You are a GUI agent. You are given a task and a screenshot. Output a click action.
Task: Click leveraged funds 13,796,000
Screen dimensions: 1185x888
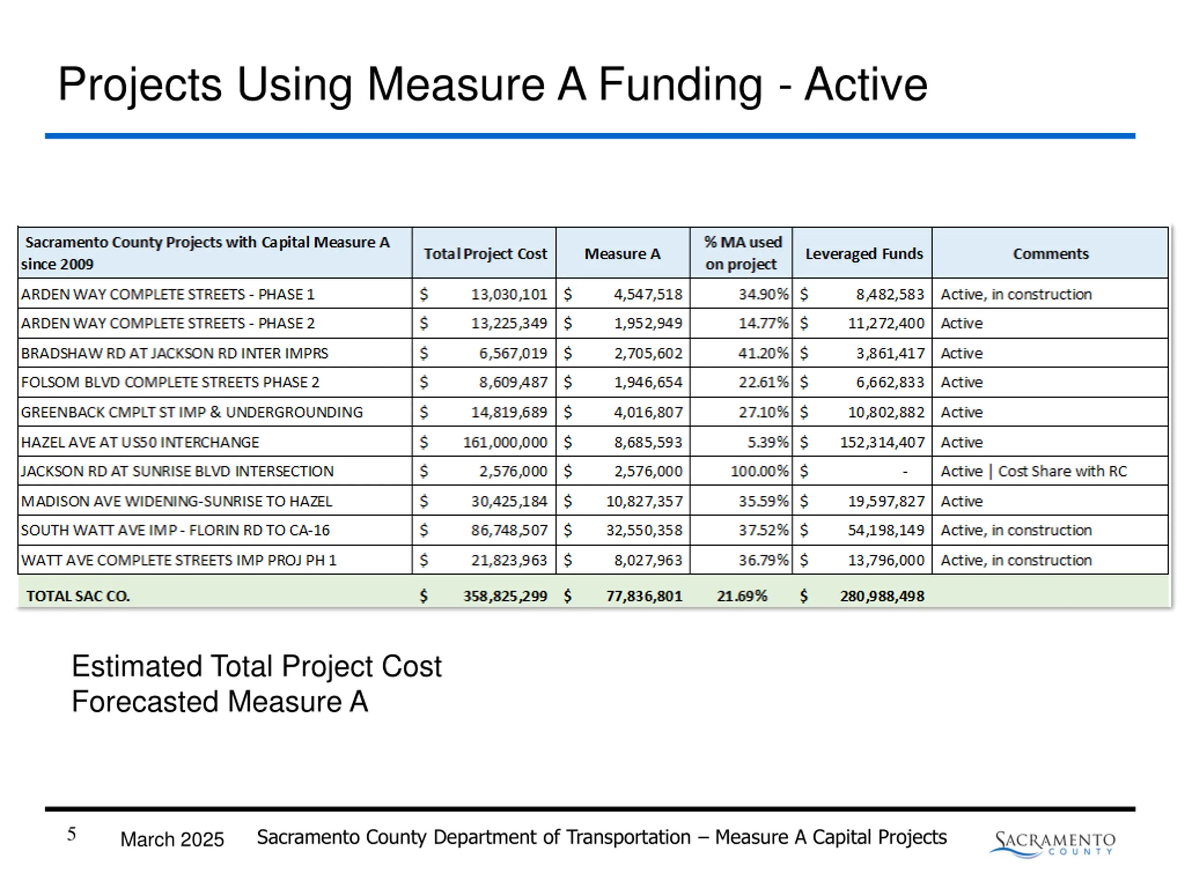(886, 560)
